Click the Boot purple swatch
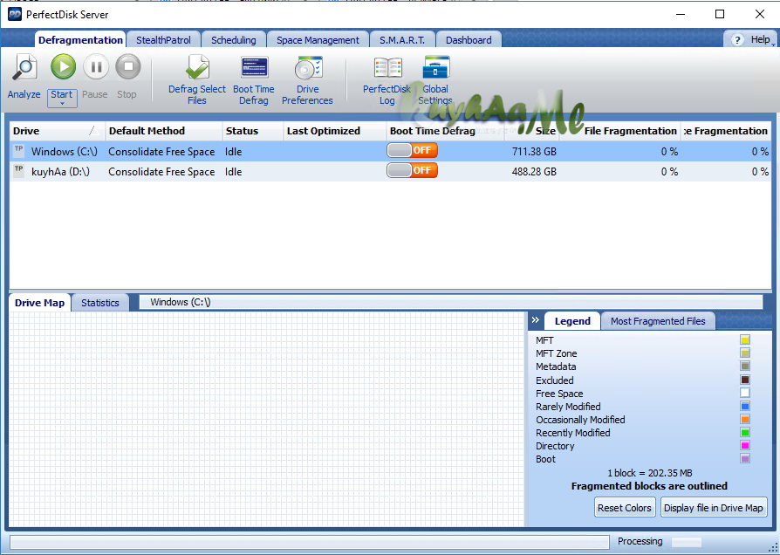 [745, 458]
